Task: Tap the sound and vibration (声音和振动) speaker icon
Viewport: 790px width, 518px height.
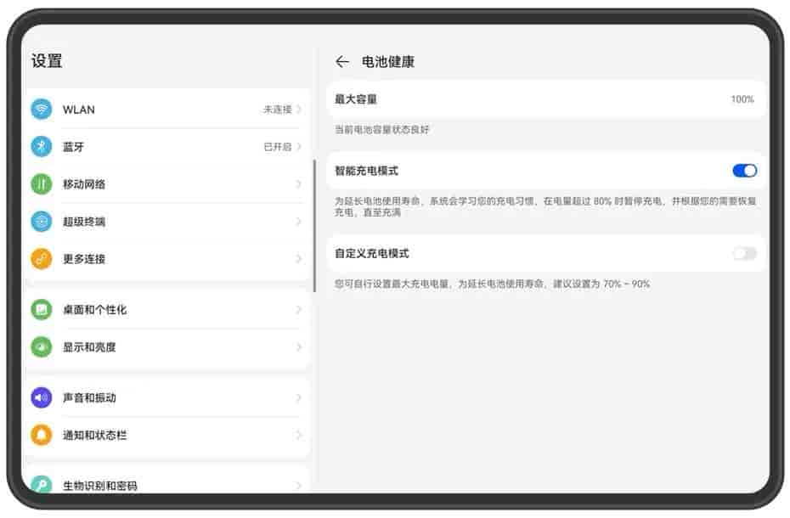Action: (x=42, y=397)
